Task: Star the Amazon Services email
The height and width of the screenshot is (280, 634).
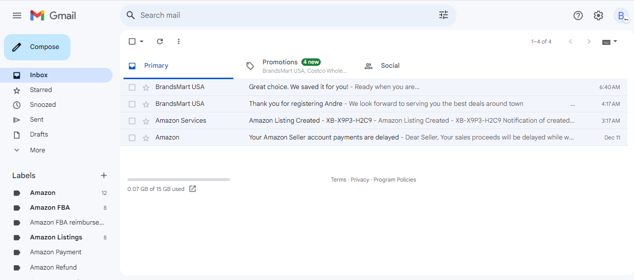Action: pos(146,121)
